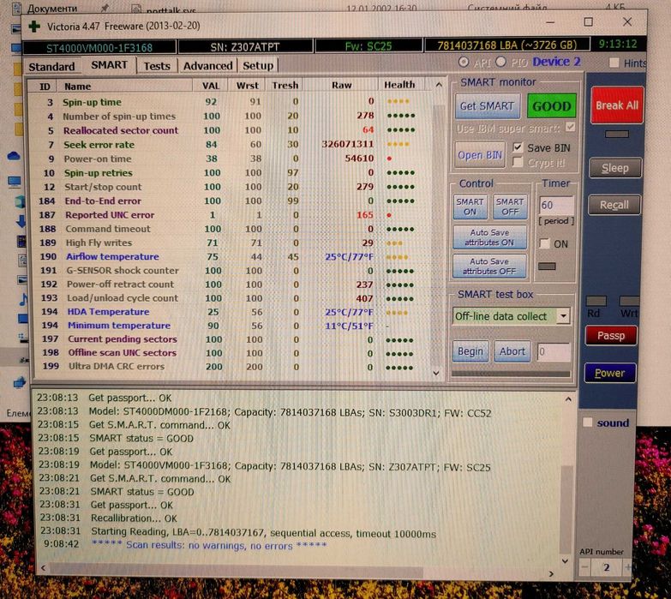The image size is (671, 599).
Task: Select the High Fly writes row
Action: pos(230,243)
